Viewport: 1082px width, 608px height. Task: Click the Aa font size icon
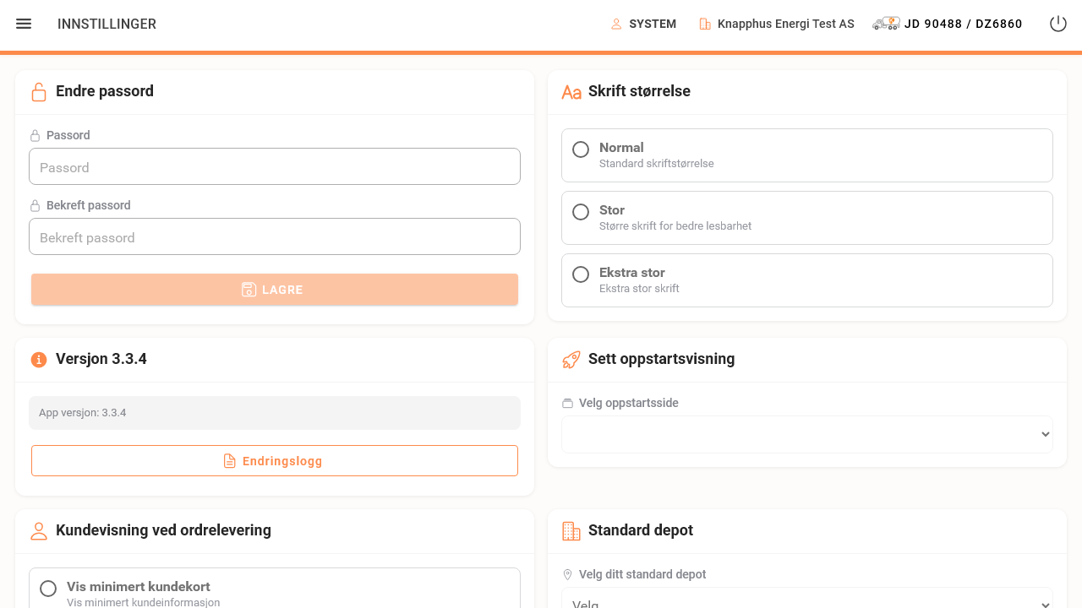[571, 92]
